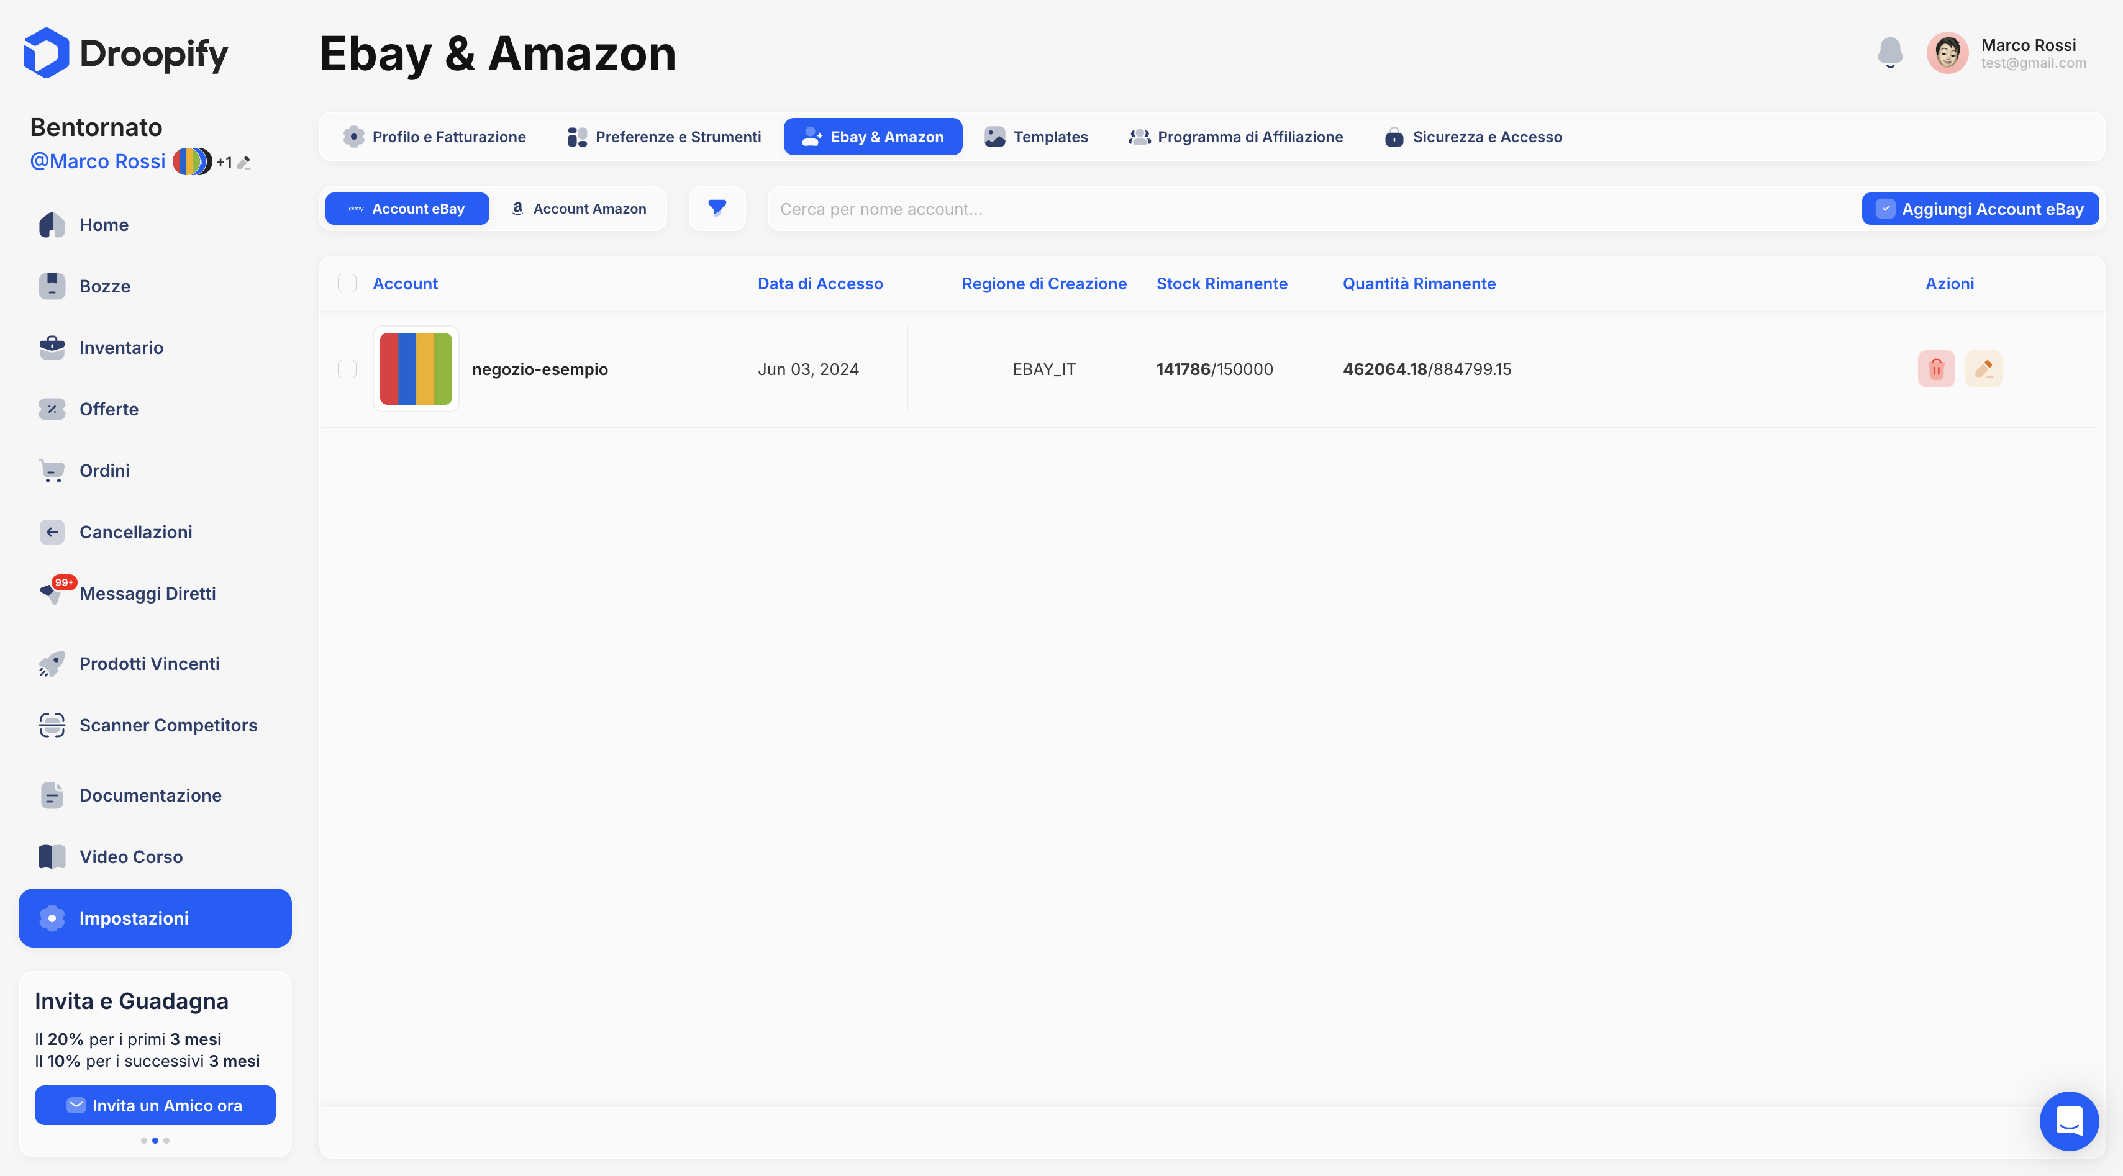Click the negozio-esempio account name
2123x1176 pixels.
540,369
